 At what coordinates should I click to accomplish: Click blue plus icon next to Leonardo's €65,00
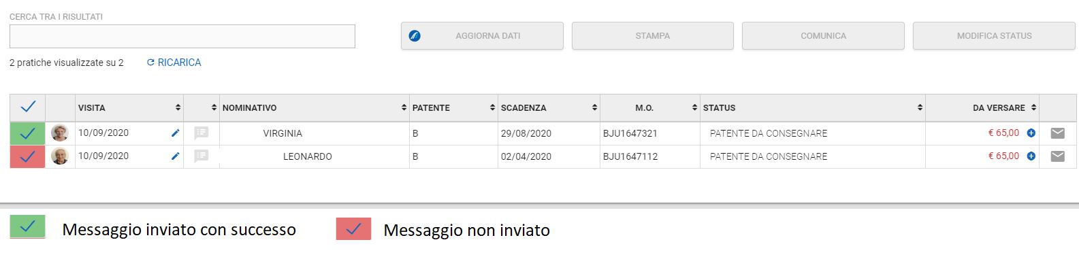pos(1031,156)
